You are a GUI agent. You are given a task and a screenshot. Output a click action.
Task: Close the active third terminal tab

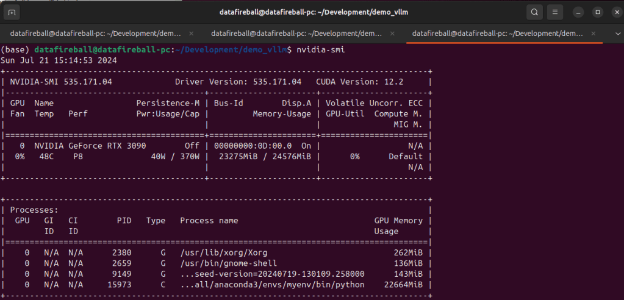click(x=592, y=34)
